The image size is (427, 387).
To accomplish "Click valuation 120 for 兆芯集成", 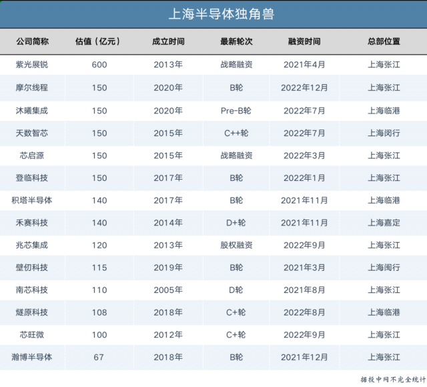I will pos(99,246).
